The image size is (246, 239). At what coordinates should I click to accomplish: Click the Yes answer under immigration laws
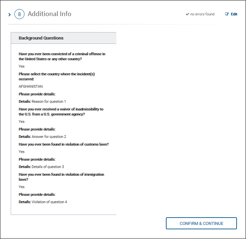tap(22, 187)
